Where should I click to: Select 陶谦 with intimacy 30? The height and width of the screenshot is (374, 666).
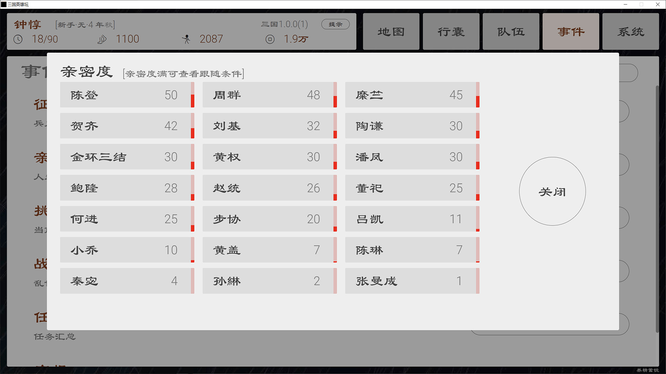coord(412,126)
